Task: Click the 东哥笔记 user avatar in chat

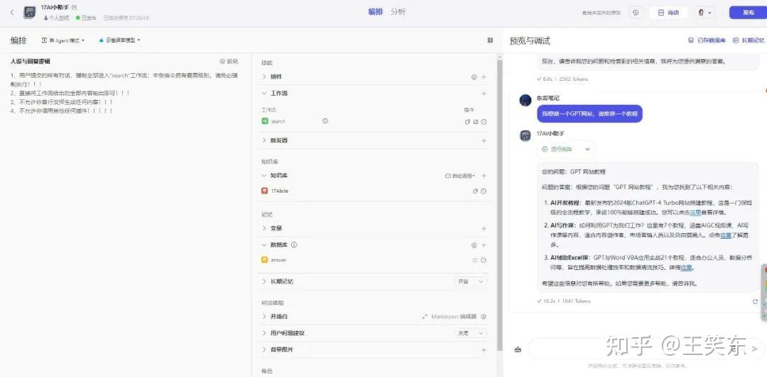Action: (526, 100)
